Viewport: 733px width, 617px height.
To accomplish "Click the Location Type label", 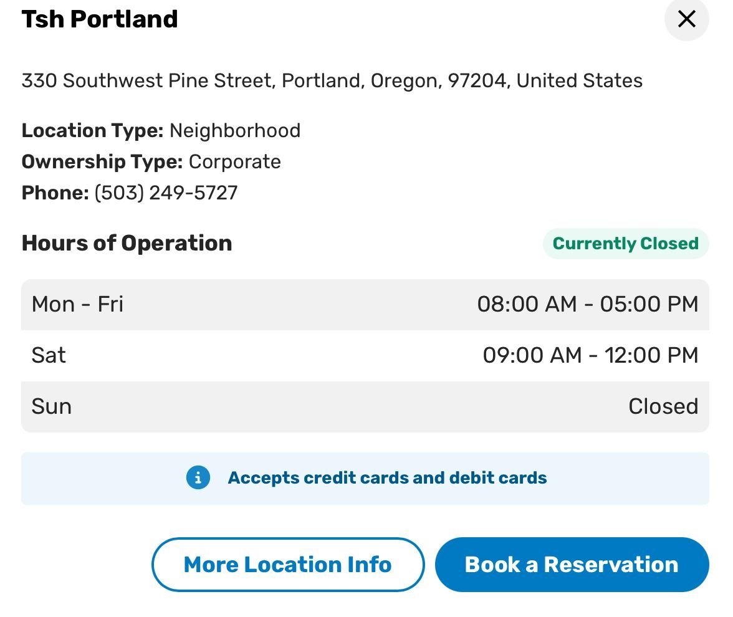I will click(92, 130).
